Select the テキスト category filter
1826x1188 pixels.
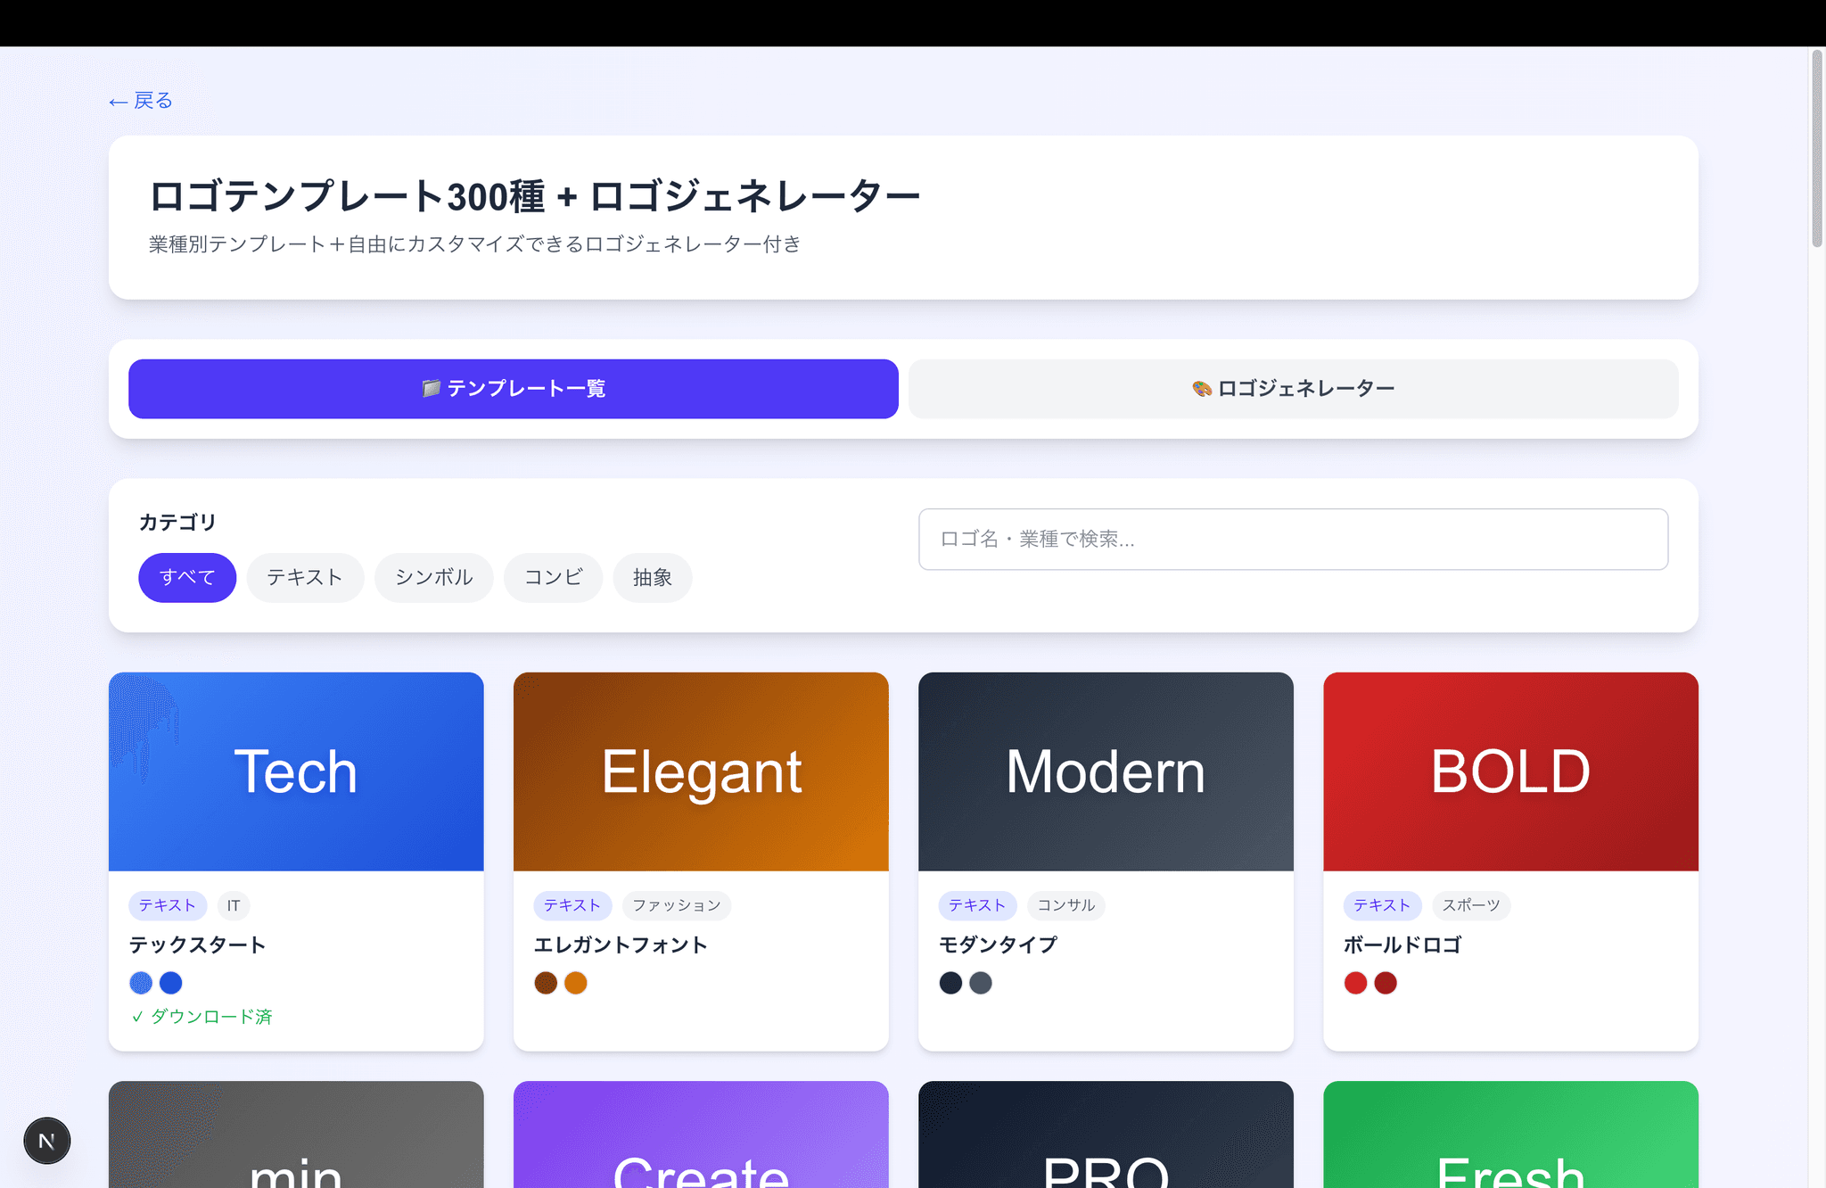click(305, 577)
